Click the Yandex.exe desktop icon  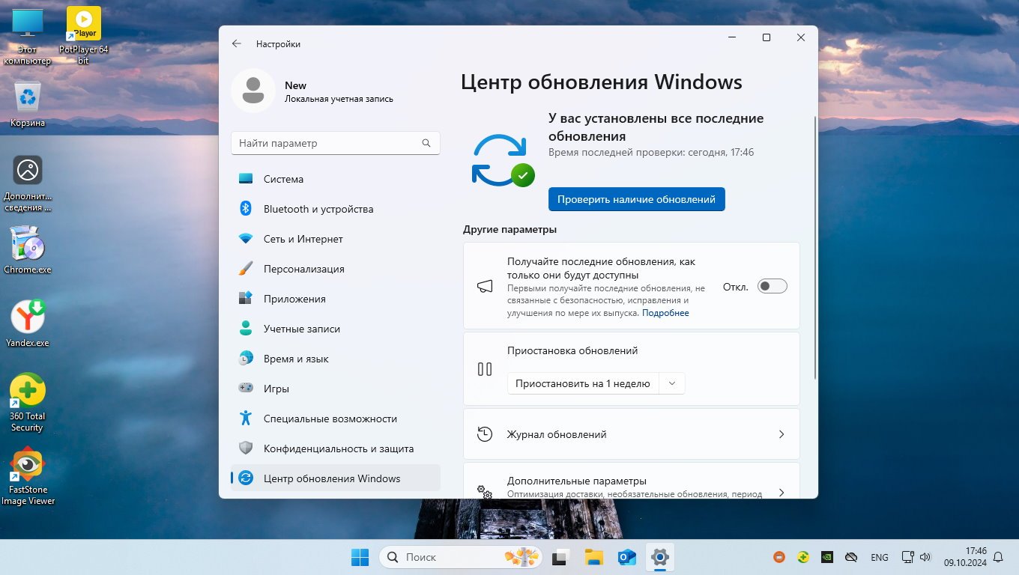point(28,317)
